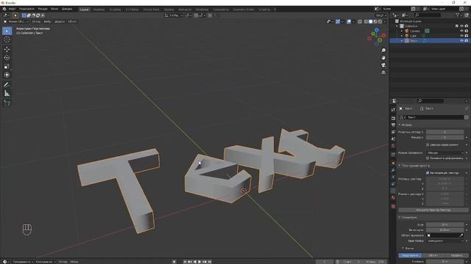Select the profile bevel mode button

(456, 255)
